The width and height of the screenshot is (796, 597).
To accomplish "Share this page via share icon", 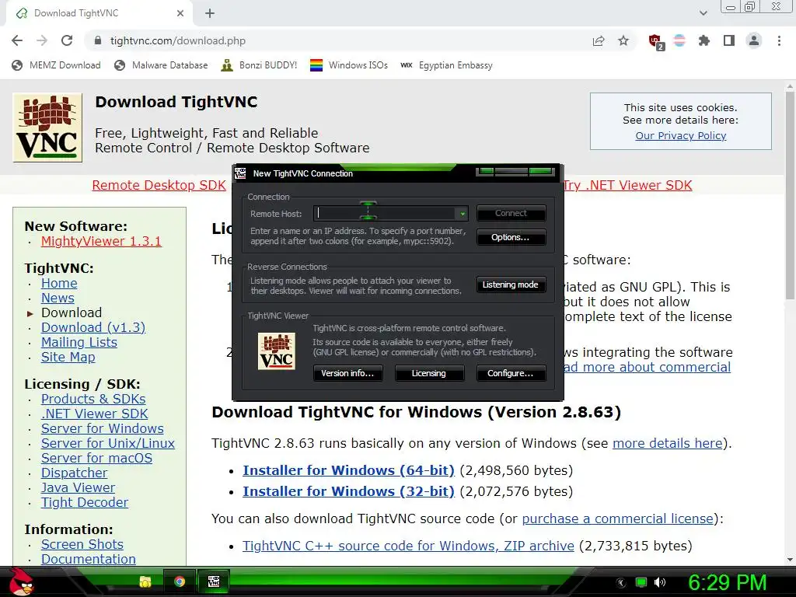I will [x=599, y=40].
